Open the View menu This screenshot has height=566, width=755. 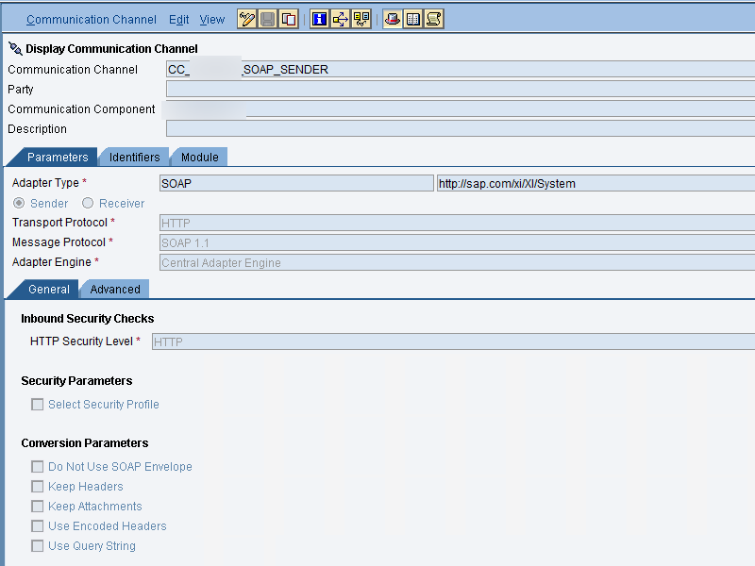(x=211, y=20)
